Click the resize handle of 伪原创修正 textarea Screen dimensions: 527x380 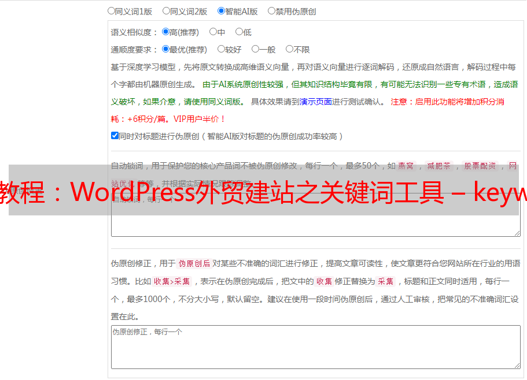[x=517, y=365]
